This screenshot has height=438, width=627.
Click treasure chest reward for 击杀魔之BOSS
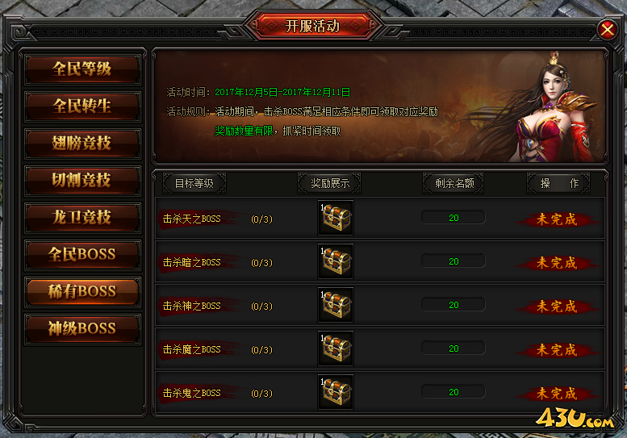336,348
